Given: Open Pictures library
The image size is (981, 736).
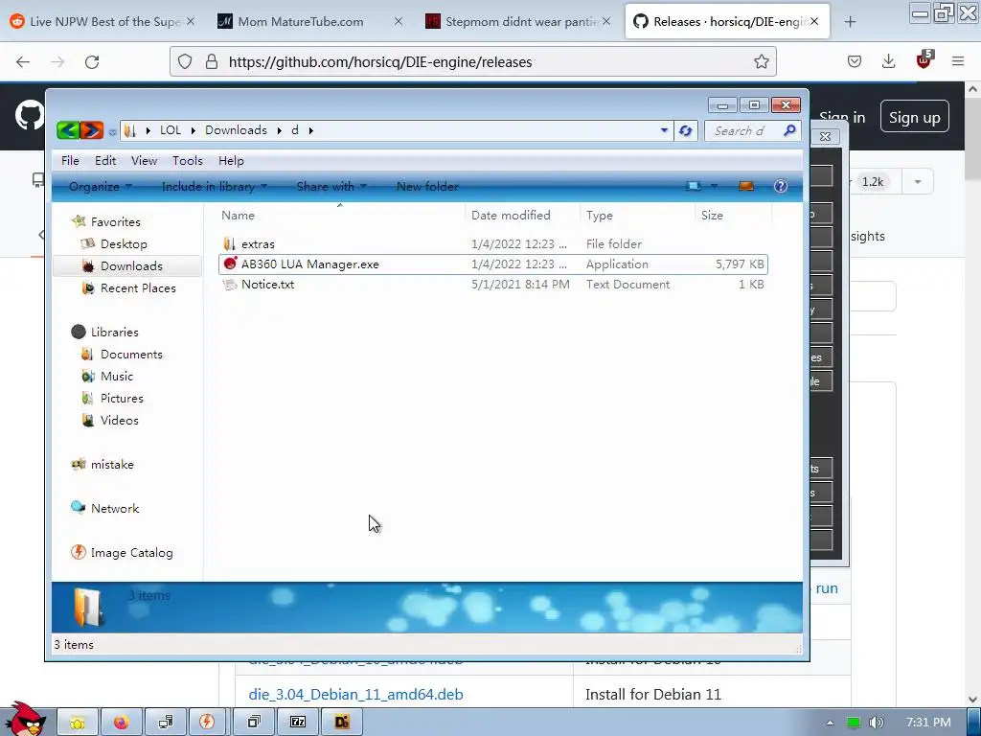Looking at the screenshot, I should 122,398.
